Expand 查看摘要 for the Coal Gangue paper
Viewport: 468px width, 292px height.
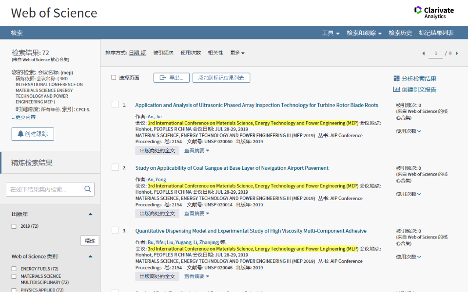click(x=196, y=214)
